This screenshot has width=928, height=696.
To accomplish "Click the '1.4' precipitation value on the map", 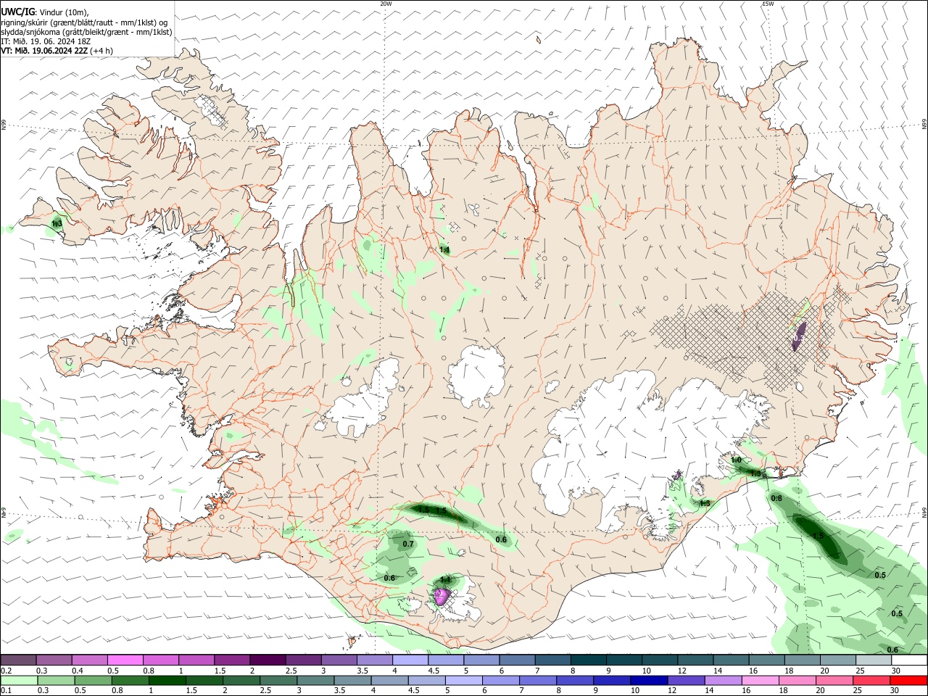I will click(444, 249).
